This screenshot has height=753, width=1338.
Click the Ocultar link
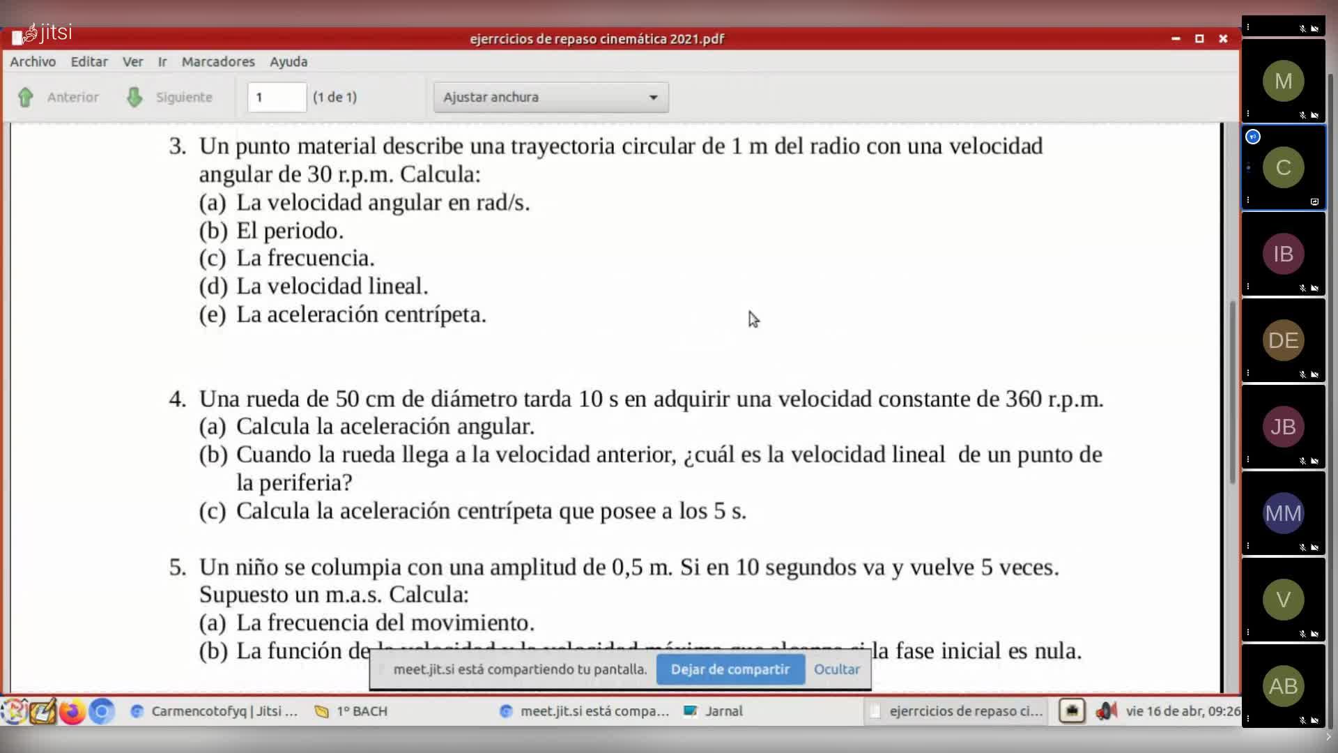pos(836,669)
